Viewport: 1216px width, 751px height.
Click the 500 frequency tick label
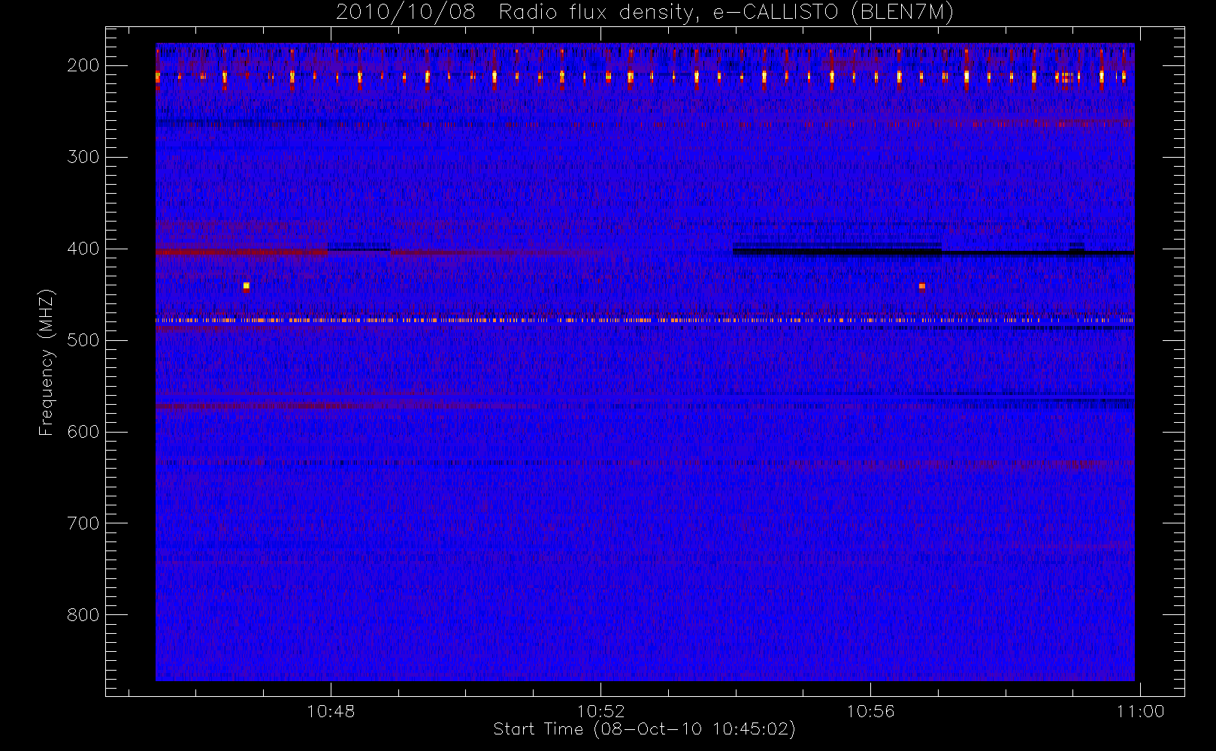[83, 340]
